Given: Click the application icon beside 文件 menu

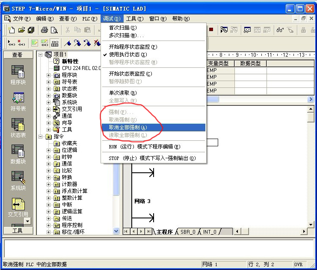Looking at the screenshot, I should pos(7,19).
